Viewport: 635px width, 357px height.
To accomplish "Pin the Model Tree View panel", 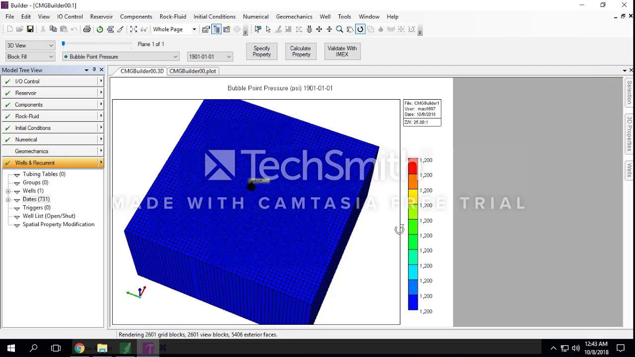I will 94,70.
